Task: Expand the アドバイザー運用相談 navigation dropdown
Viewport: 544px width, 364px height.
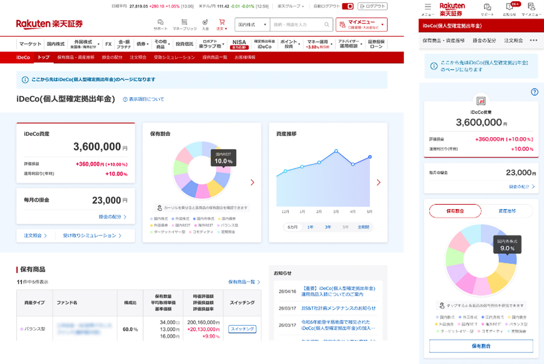Action: pos(350,44)
